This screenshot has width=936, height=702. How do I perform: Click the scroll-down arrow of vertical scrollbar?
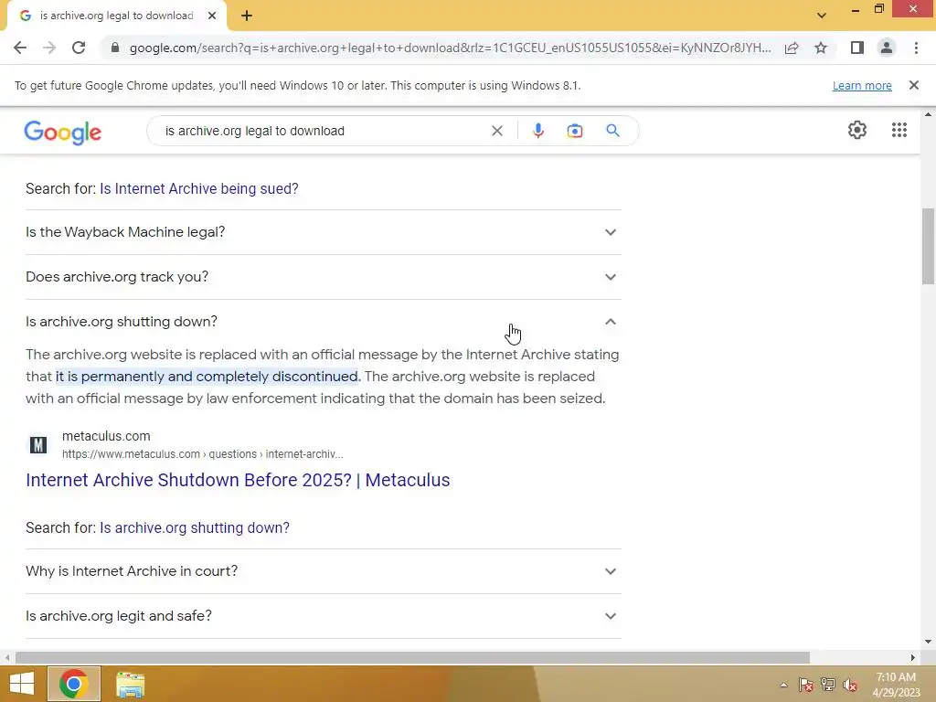(x=928, y=642)
